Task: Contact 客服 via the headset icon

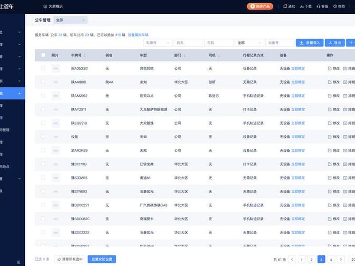Action: [322, 6]
